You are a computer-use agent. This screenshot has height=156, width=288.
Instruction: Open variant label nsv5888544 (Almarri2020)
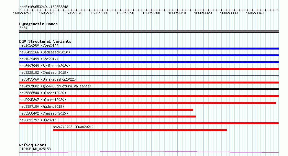tap(43, 93)
